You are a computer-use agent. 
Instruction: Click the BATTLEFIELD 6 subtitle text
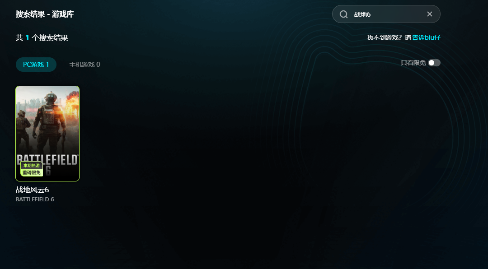pos(35,199)
